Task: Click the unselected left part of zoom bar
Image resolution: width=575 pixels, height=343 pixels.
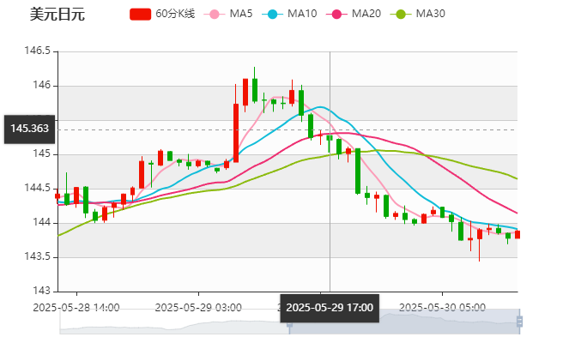Action: click(174, 322)
